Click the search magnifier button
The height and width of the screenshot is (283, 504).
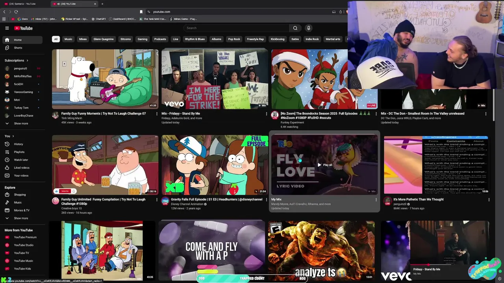pyautogui.click(x=295, y=28)
